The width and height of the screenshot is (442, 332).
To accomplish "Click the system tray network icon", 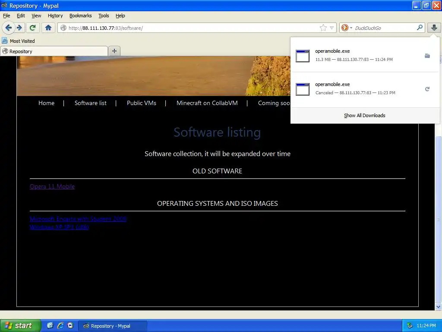I will tap(410, 326).
